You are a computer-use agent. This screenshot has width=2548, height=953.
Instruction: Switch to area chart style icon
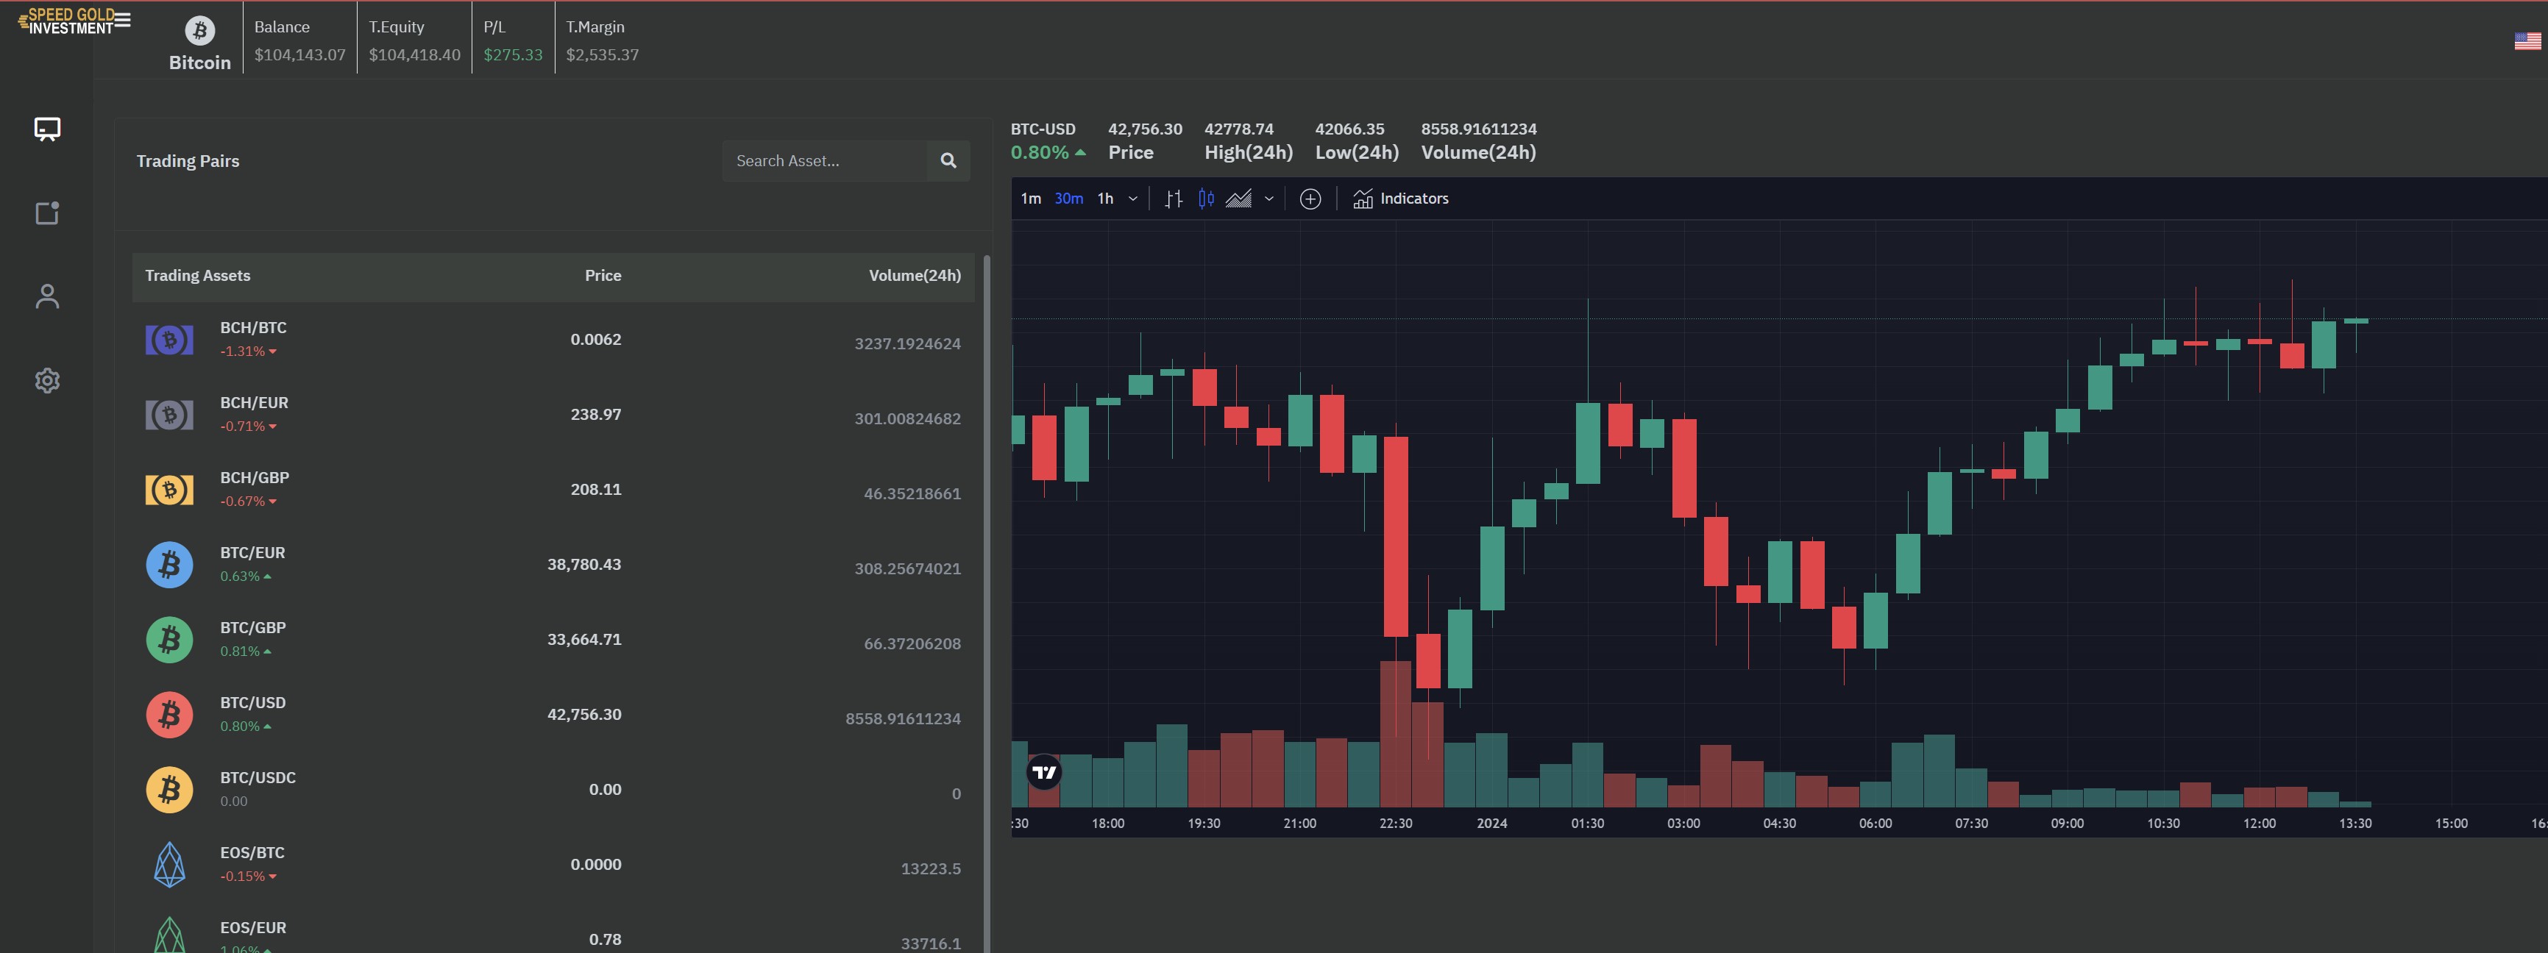click(x=1238, y=199)
